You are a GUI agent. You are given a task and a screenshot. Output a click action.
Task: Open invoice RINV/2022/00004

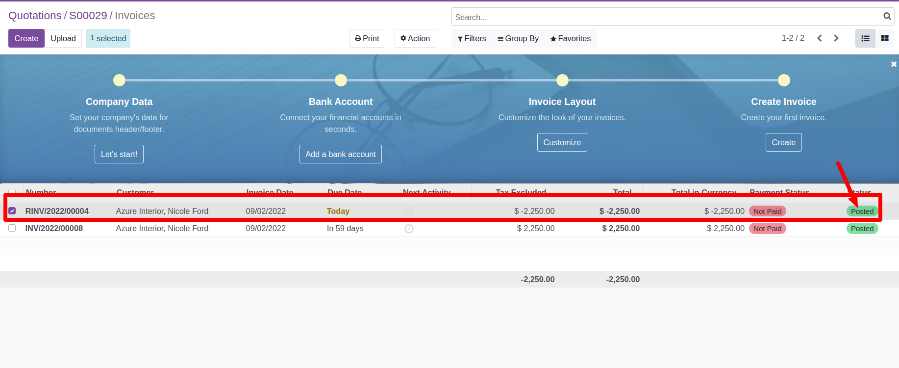click(57, 211)
